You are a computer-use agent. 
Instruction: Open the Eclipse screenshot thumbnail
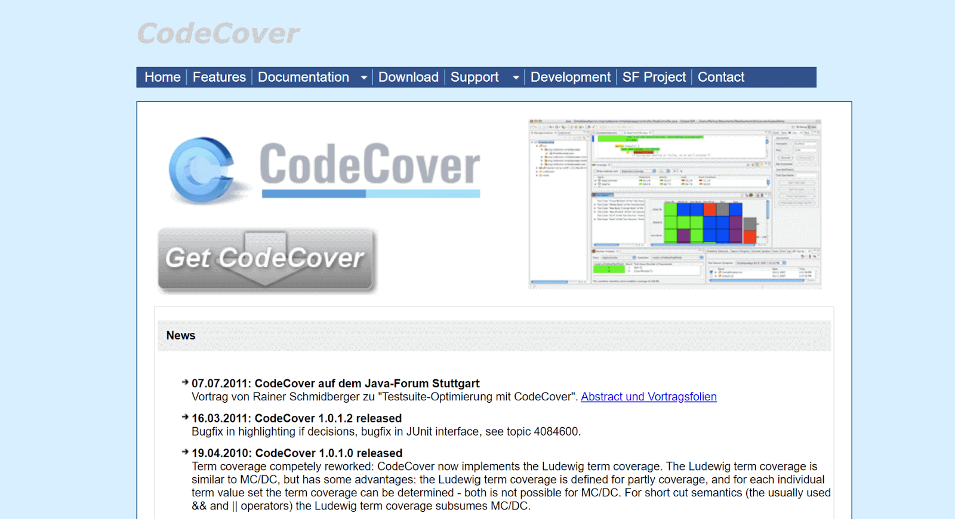pyautogui.click(x=675, y=203)
